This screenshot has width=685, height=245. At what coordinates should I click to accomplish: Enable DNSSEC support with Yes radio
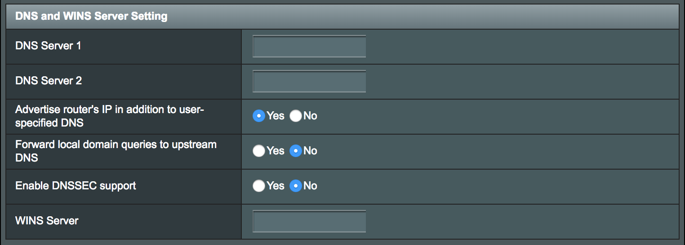point(258,186)
